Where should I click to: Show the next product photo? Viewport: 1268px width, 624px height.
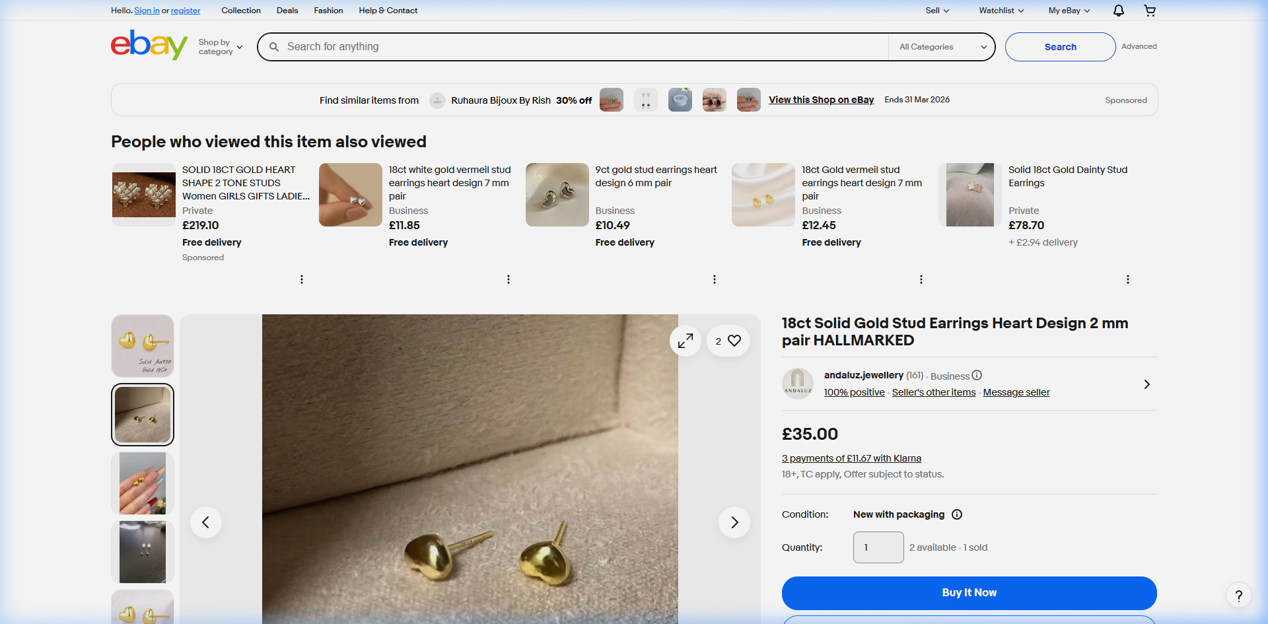(734, 522)
